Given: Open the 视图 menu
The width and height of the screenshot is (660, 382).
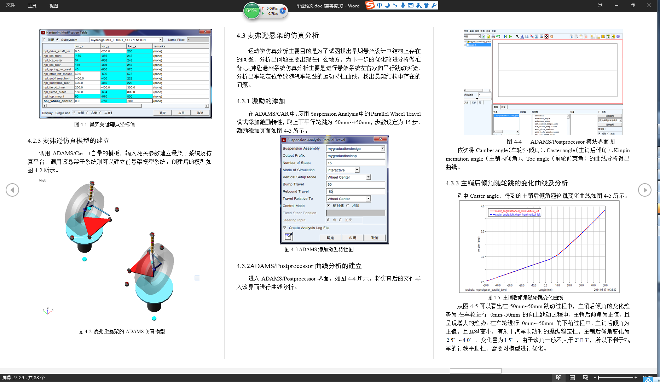Looking at the screenshot, I should pyautogui.click(x=54, y=6).
